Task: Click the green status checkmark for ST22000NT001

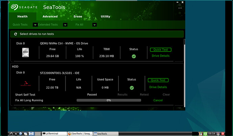Action: [x=132, y=88]
